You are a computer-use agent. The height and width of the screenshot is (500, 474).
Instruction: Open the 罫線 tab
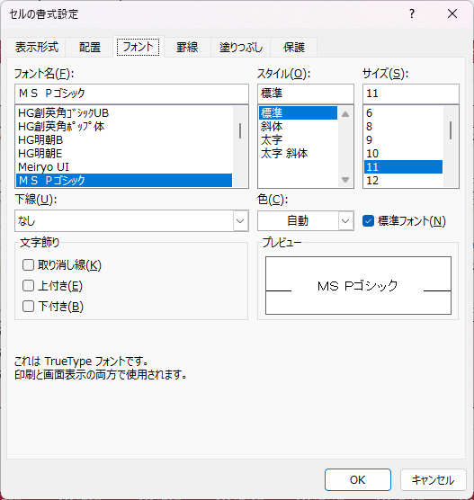(187, 47)
